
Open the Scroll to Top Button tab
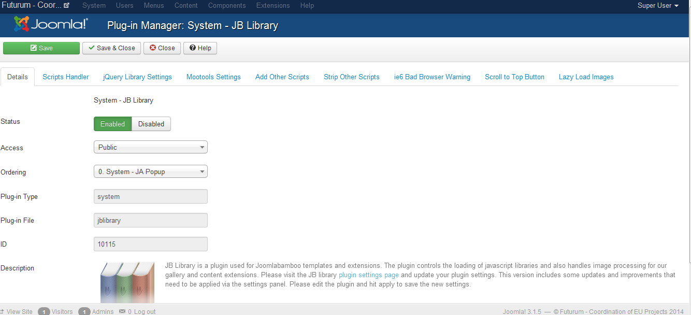[514, 77]
